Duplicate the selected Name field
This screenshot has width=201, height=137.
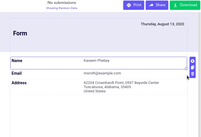click(x=193, y=67)
